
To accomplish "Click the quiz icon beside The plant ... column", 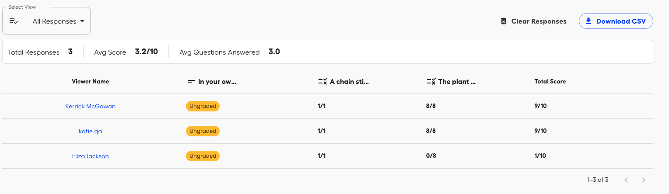I will pos(431,82).
